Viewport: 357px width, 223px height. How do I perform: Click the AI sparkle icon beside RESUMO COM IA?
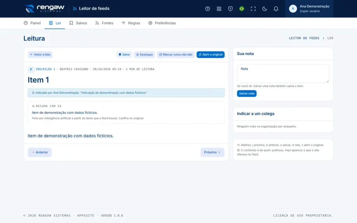click(33, 106)
